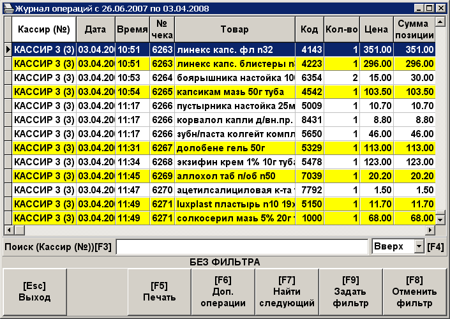Click [F7] Найти следующий button

[x=287, y=291]
